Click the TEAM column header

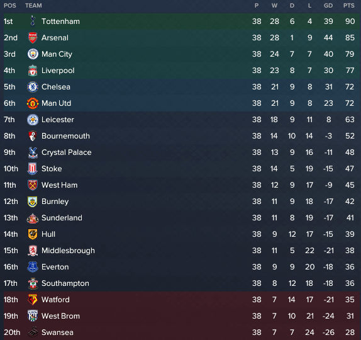pos(33,6)
